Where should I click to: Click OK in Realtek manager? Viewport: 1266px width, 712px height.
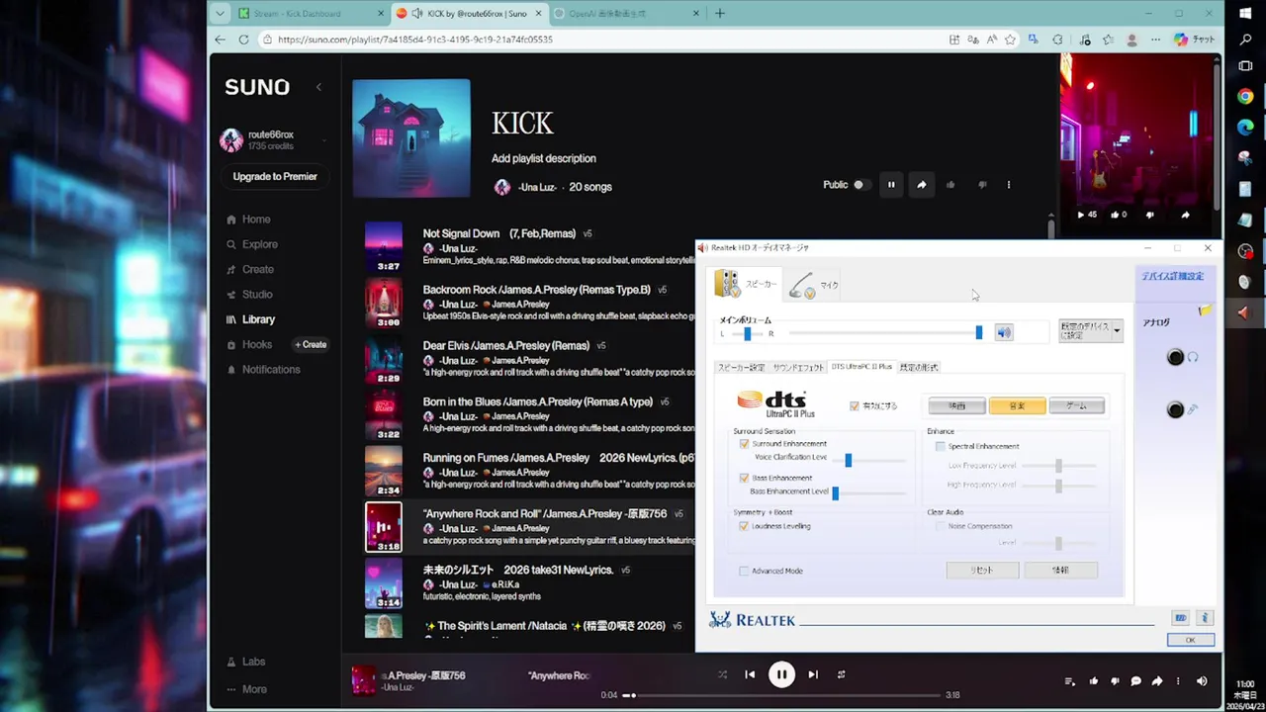point(1190,640)
